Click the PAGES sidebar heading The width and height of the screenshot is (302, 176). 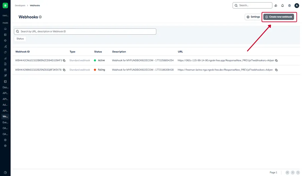pos(5,23)
